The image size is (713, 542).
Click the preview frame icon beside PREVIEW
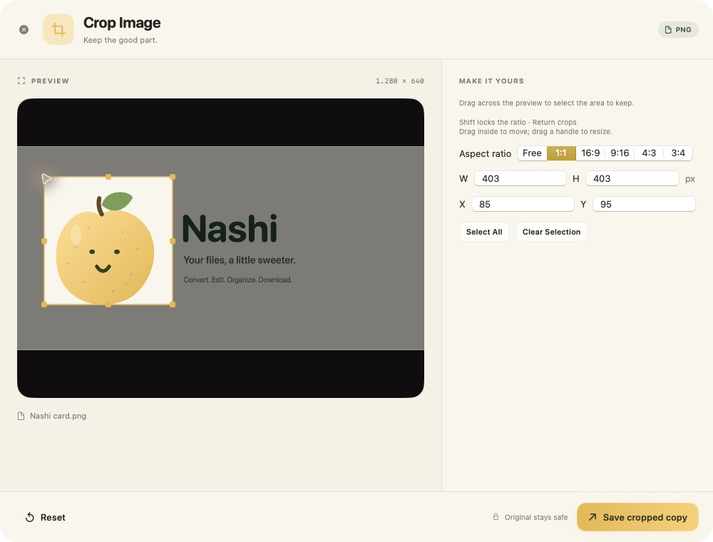pyautogui.click(x=21, y=81)
